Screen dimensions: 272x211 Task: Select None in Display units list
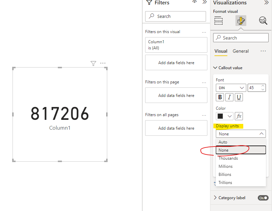(241, 150)
